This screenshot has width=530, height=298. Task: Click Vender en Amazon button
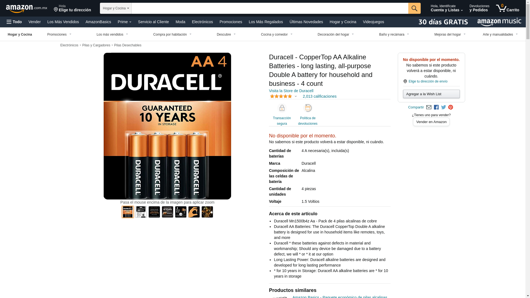(x=431, y=122)
